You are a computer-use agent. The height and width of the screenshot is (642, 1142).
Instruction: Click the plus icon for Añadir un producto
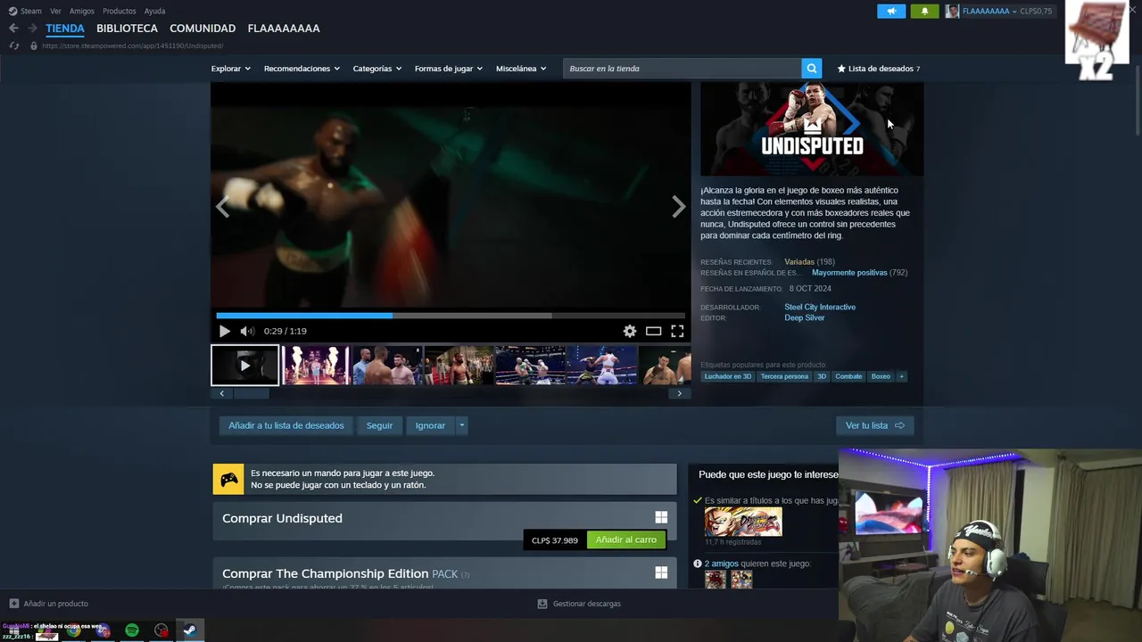[13, 604]
